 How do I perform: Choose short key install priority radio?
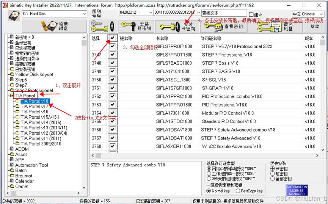pyautogui.click(x=273, y=174)
